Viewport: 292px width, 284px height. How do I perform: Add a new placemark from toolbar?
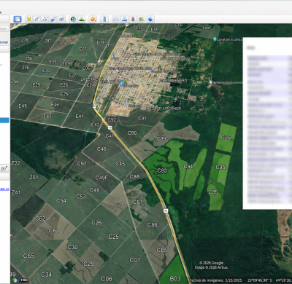(x=29, y=19)
